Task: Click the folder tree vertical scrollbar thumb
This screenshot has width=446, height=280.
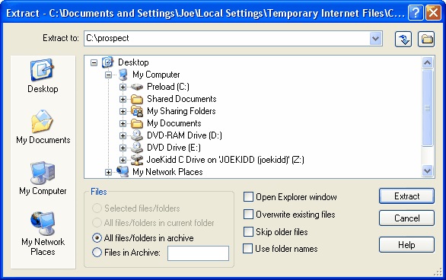Action: [427, 108]
